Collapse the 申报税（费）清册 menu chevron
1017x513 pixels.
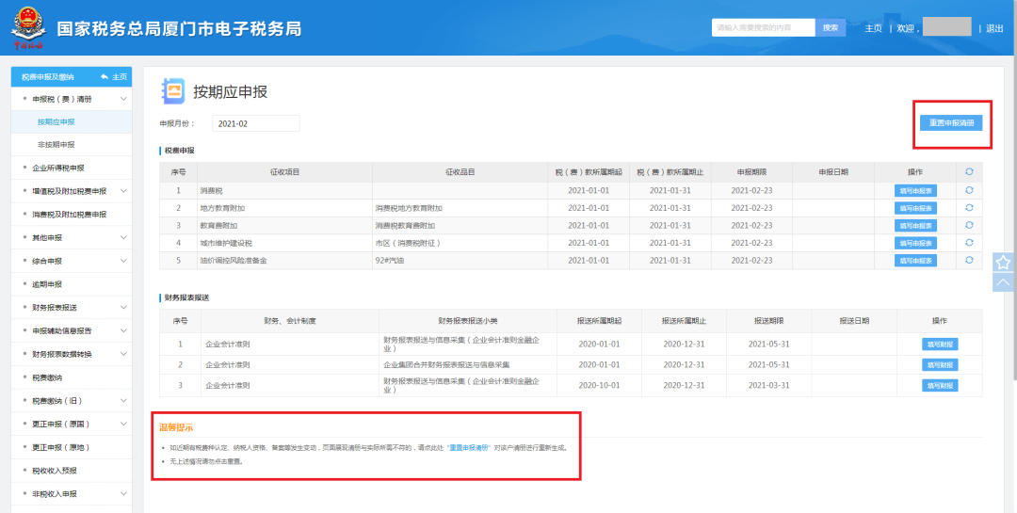[123, 99]
